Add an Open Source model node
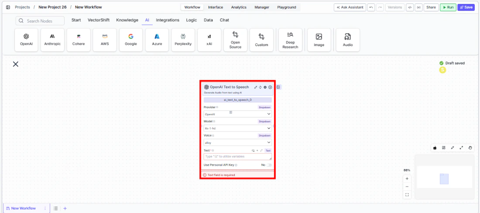 [235, 40]
